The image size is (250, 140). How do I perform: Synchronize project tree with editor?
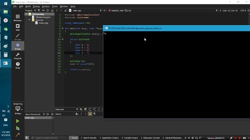43,10
